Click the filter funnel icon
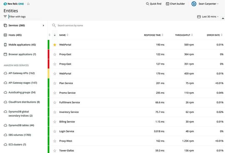This screenshot has width=225, height=153. tap(5, 17)
